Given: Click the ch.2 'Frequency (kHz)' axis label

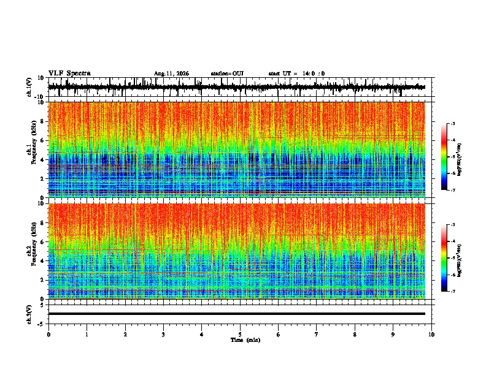Looking at the screenshot, I should 34,244.
